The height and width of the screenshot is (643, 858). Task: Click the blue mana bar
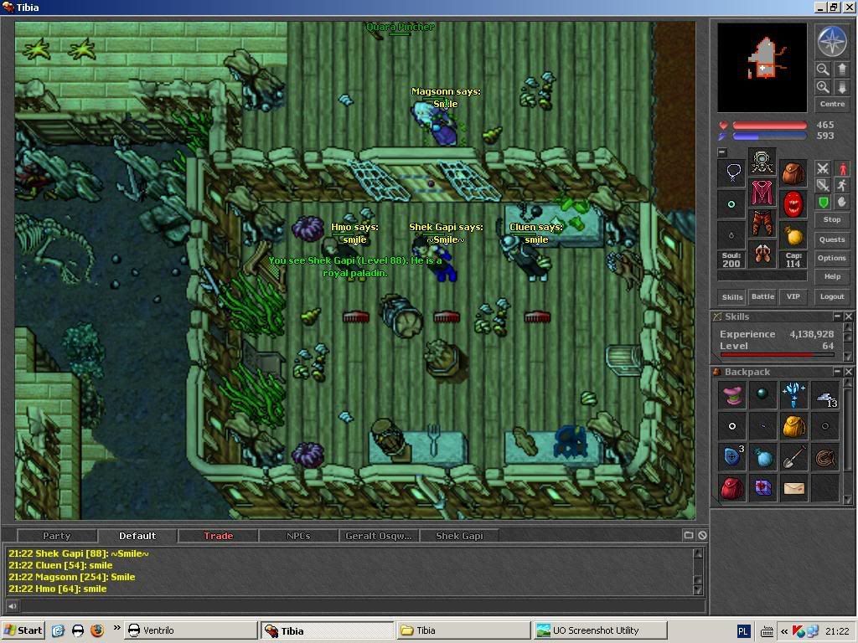pyautogui.click(x=769, y=136)
